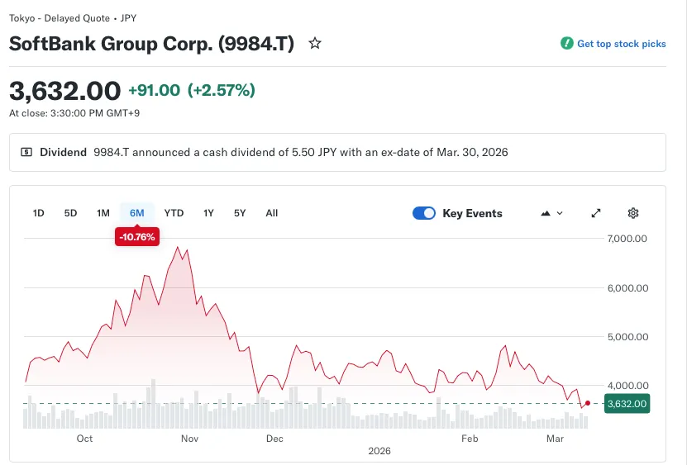Show the 1Y chart range
Viewport: 687px width, 465px height.
click(208, 213)
